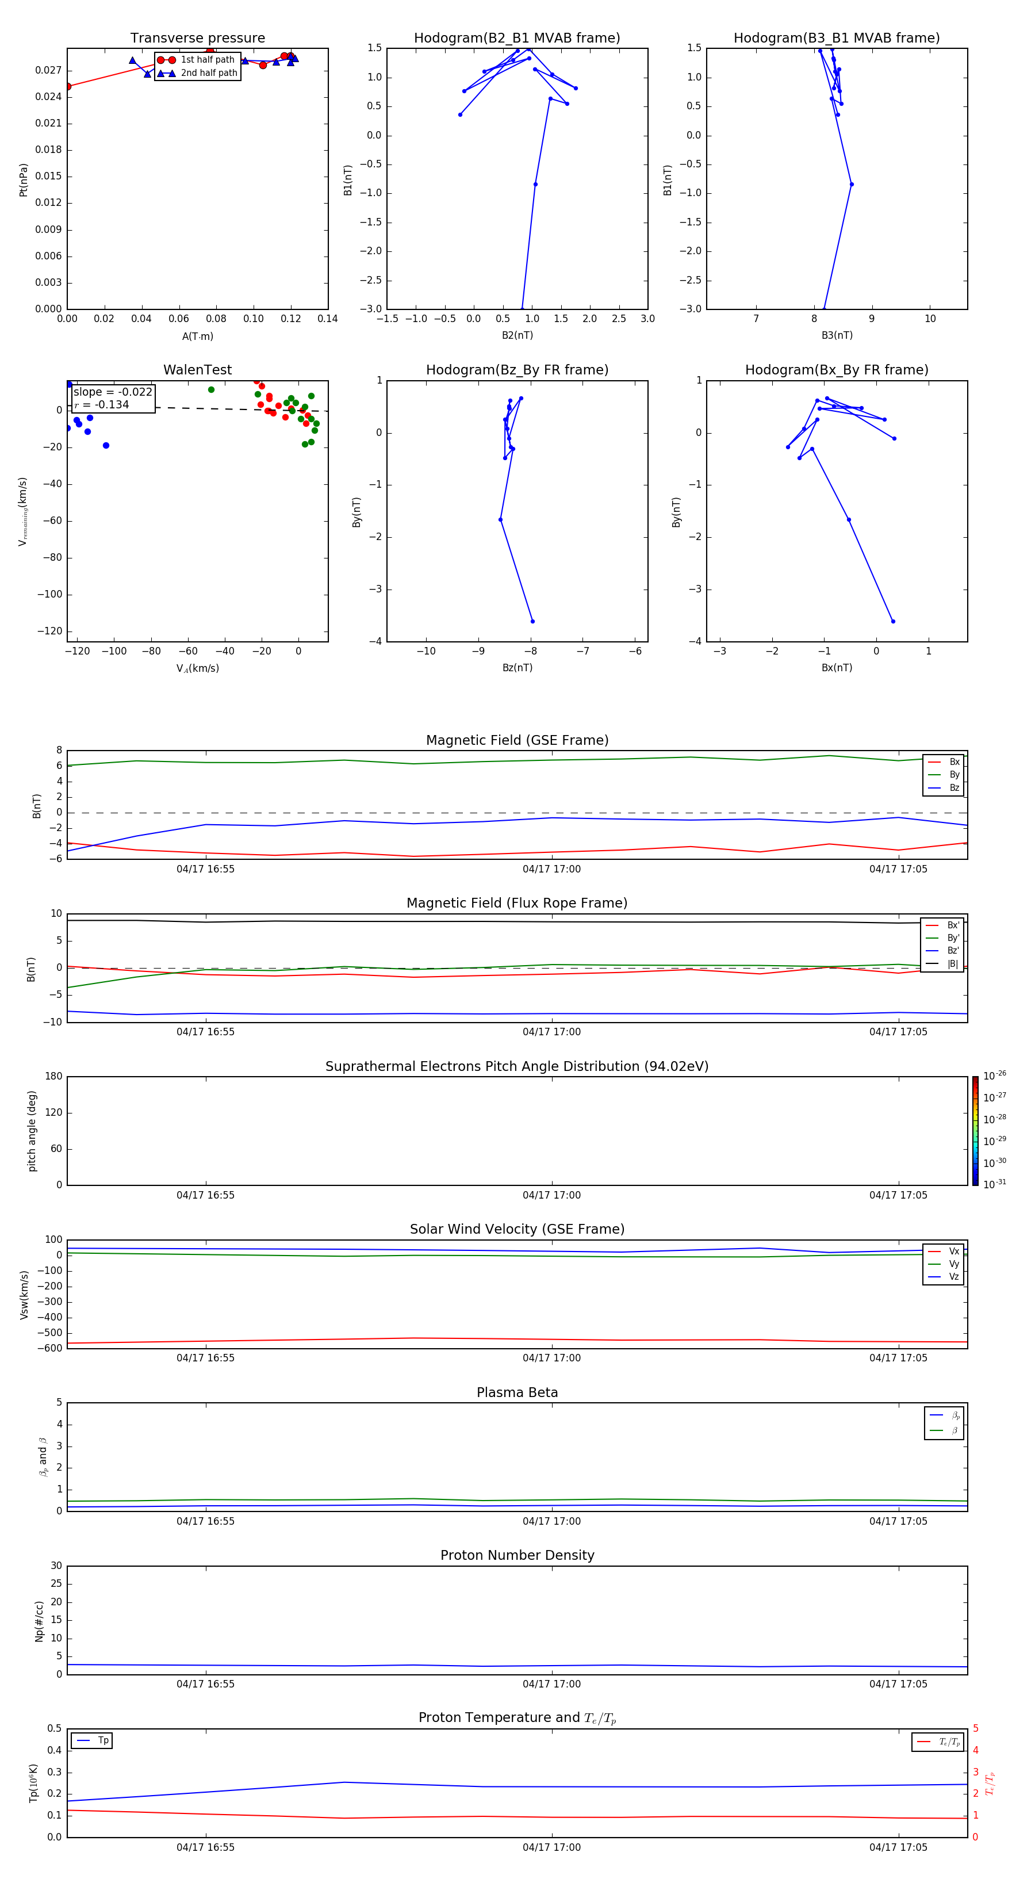1035x1898 pixels.
Task: Click the "V_A(km/s)" x-axis label in WalenTest
Action: click(x=197, y=668)
